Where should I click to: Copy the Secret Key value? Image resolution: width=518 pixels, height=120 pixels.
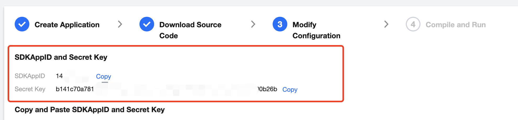[290, 90]
